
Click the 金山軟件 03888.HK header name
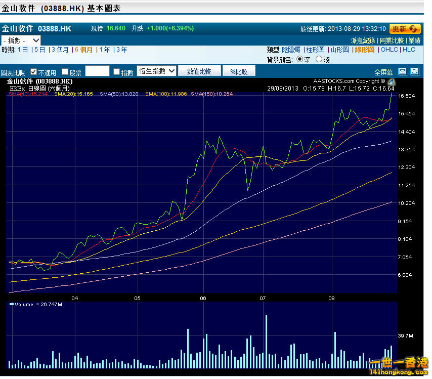[x=36, y=29]
